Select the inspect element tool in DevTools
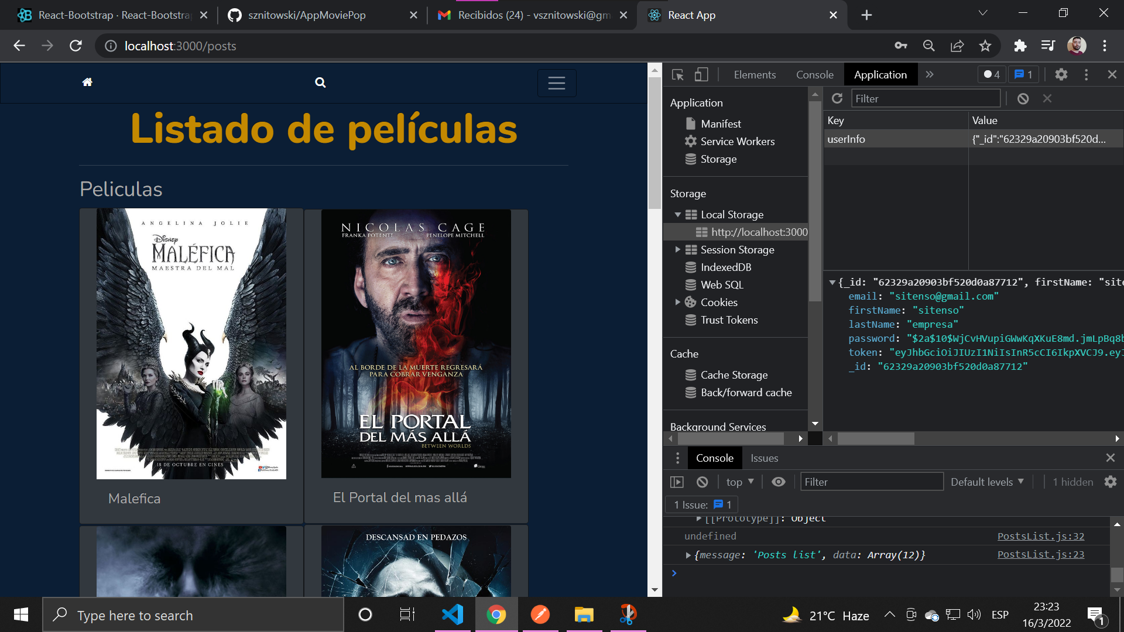This screenshot has width=1124, height=632. [677, 74]
